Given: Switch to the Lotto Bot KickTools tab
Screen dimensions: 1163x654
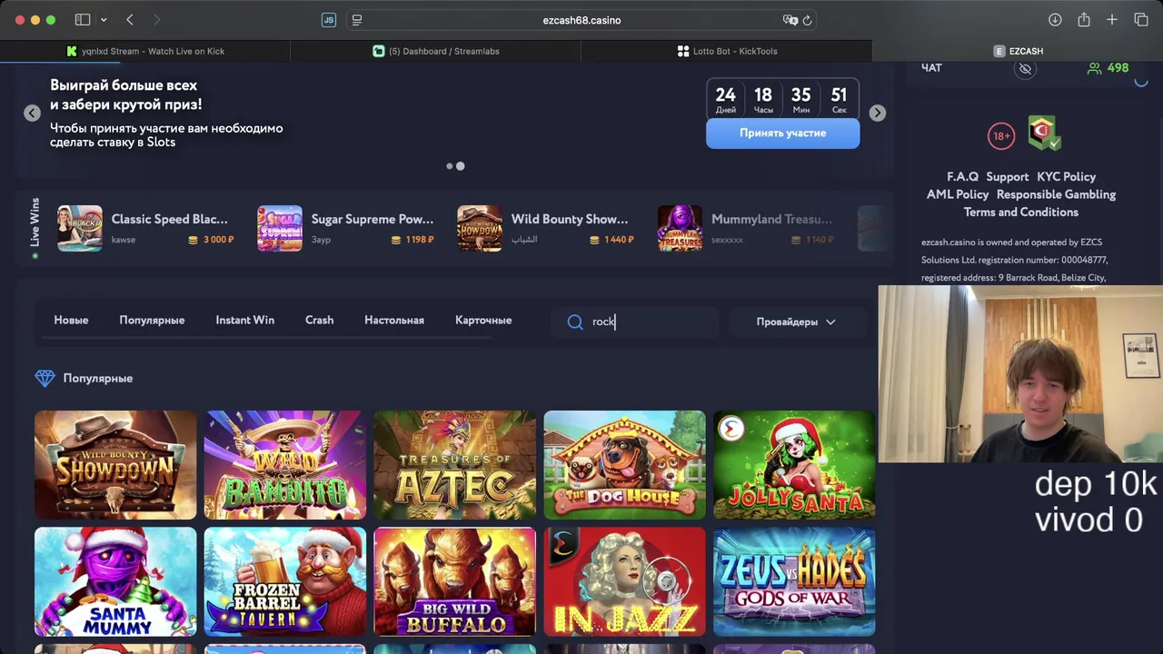Looking at the screenshot, I should (x=727, y=51).
